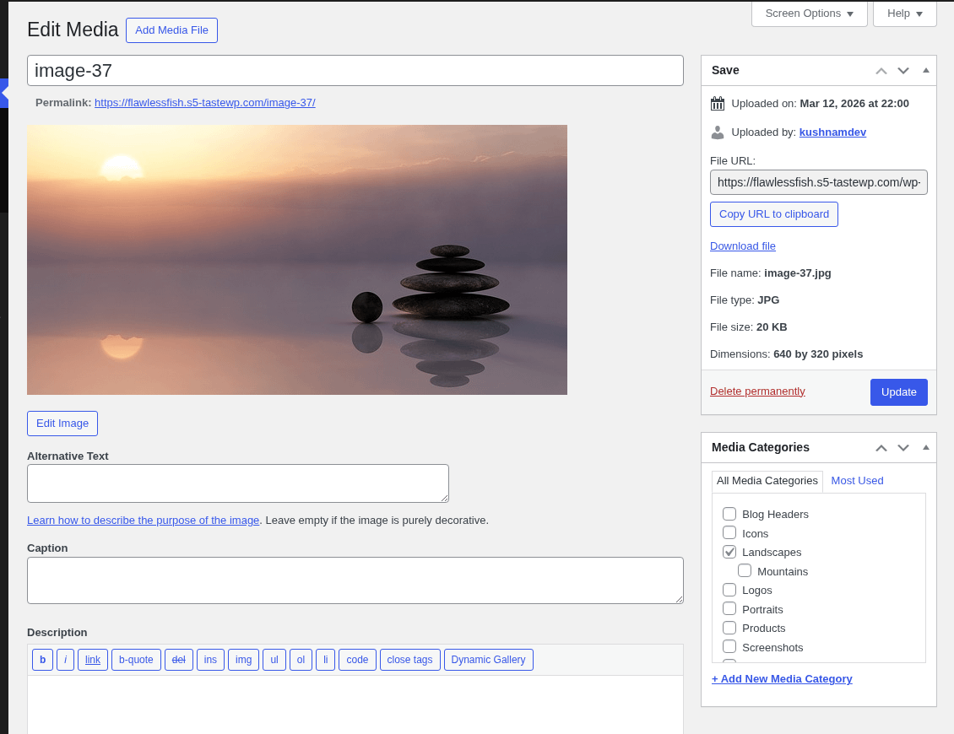
Task: Click the Update button
Action: [898, 391]
